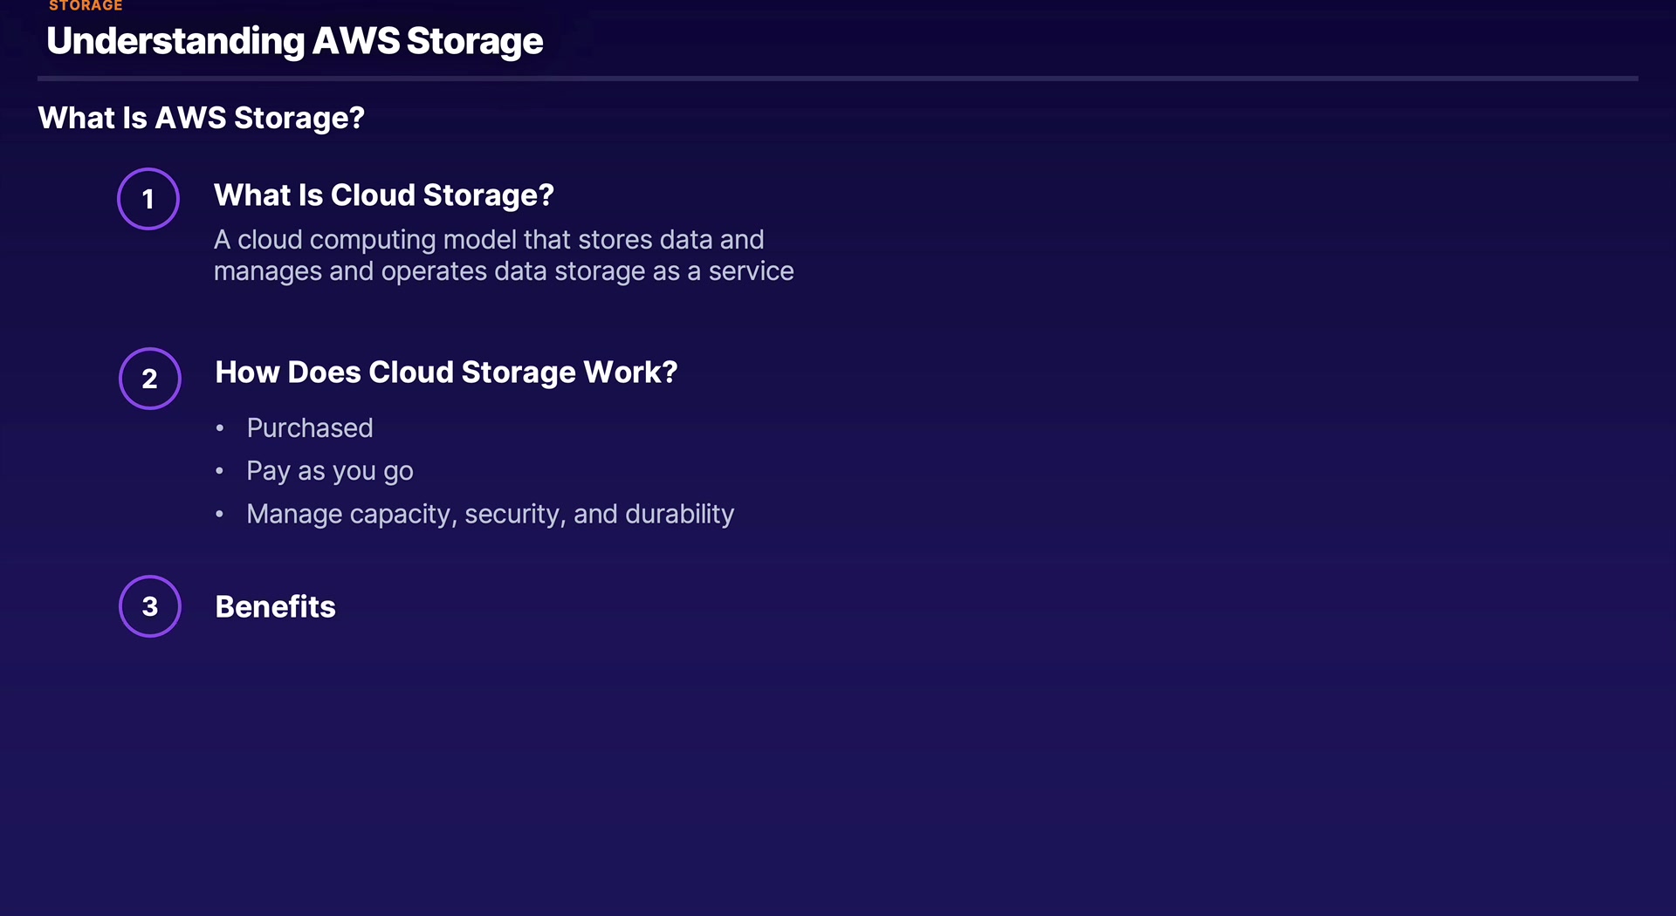Click the numbered circle icon 2
The image size is (1676, 916).
[150, 379]
